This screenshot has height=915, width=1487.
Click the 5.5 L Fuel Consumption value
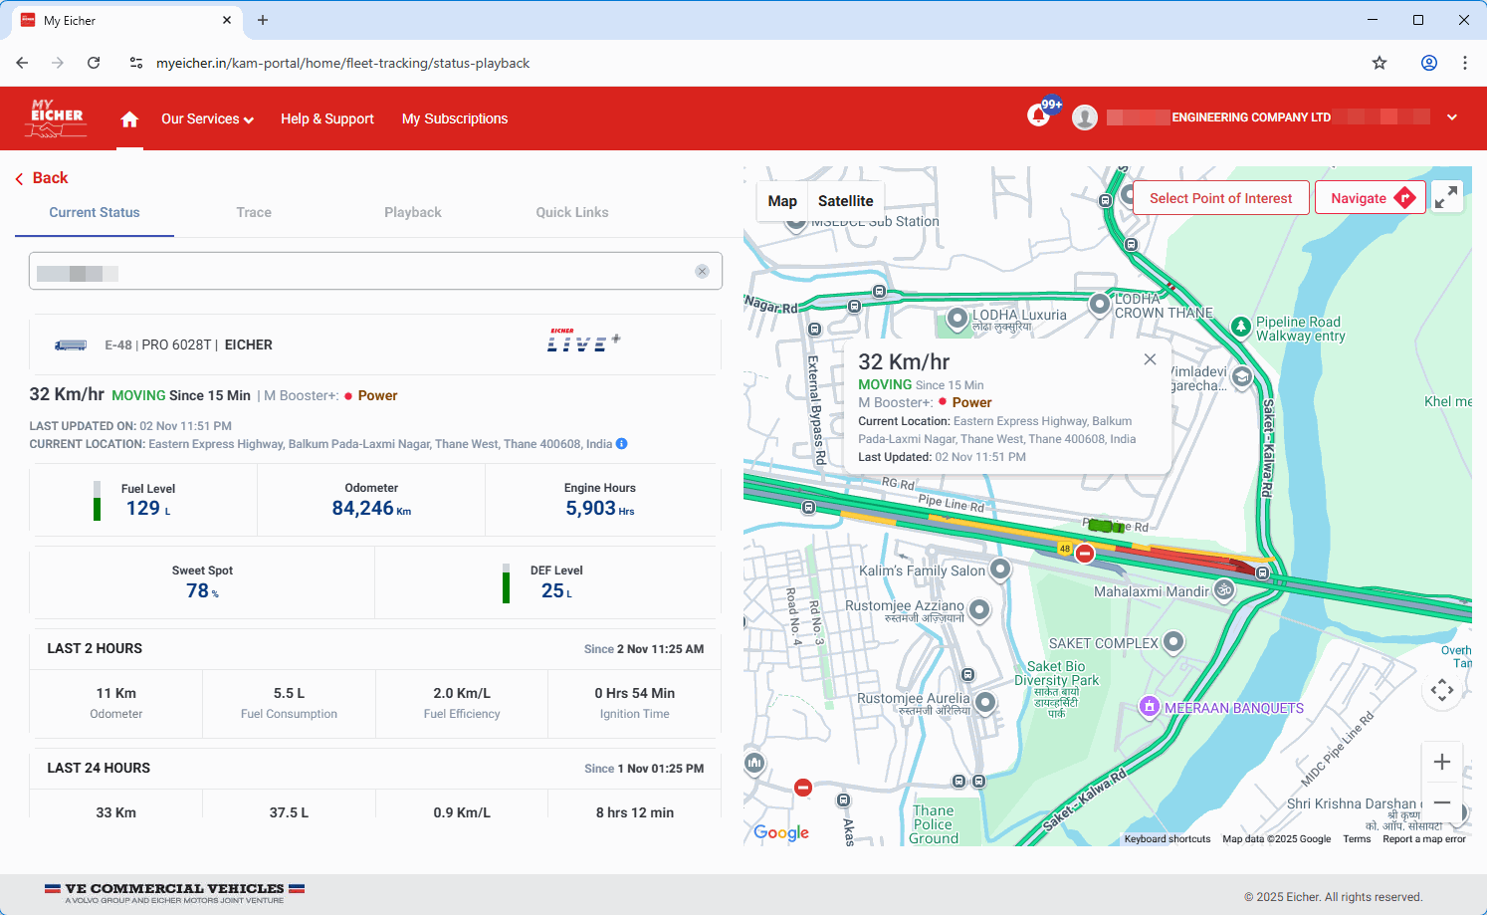289,693
